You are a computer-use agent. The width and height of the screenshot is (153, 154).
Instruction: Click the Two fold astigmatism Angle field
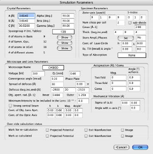[x=134, y=78]
